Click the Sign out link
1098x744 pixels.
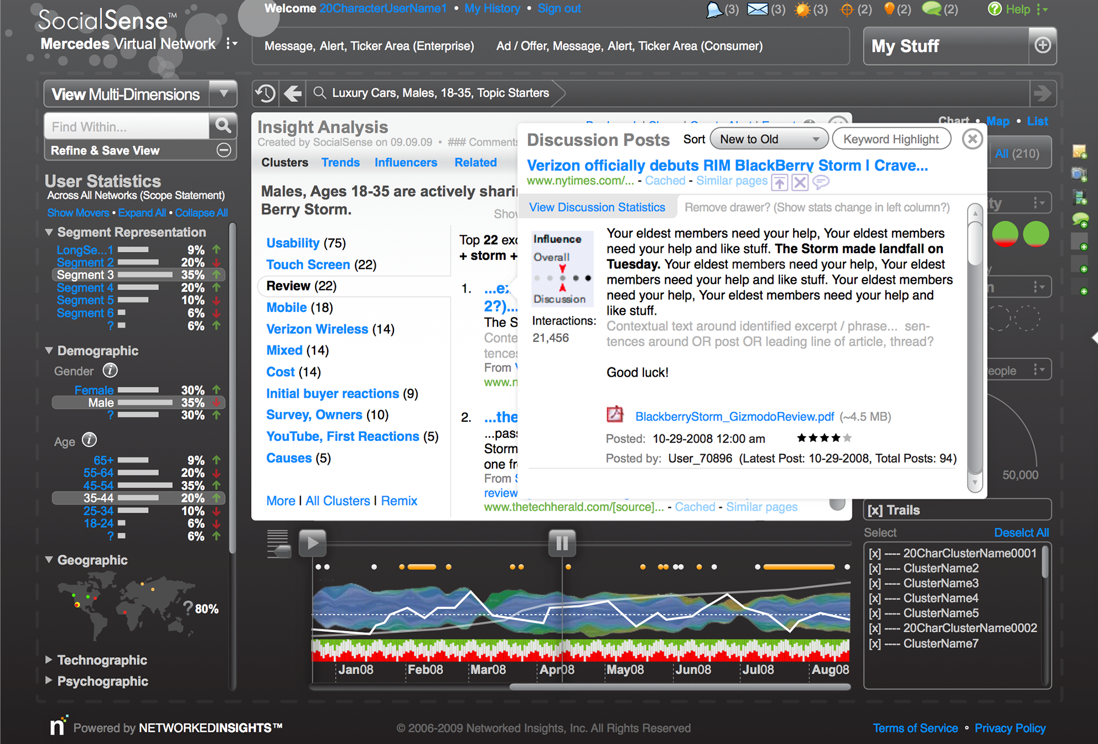click(x=559, y=9)
